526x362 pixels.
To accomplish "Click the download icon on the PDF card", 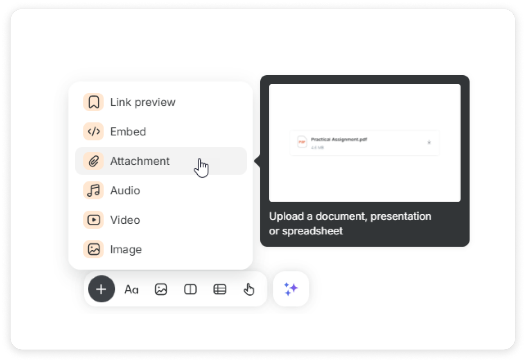I will coord(429,142).
